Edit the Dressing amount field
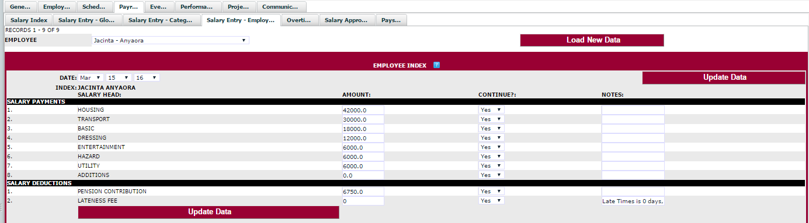The width and height of the screenshot is (809, 223). click(x=363, y=138)
